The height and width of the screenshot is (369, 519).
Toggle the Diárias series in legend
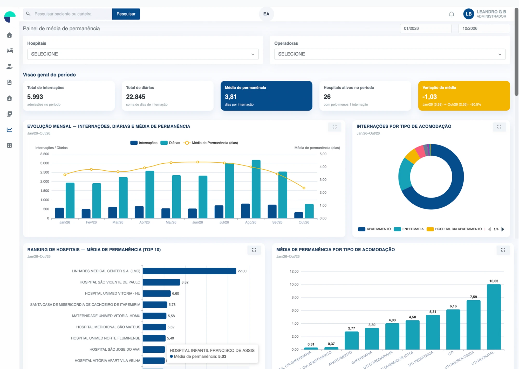[170, 143]
